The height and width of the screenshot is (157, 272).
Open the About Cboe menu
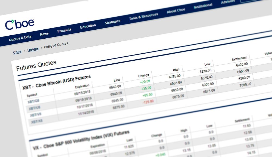click(176, 11)
